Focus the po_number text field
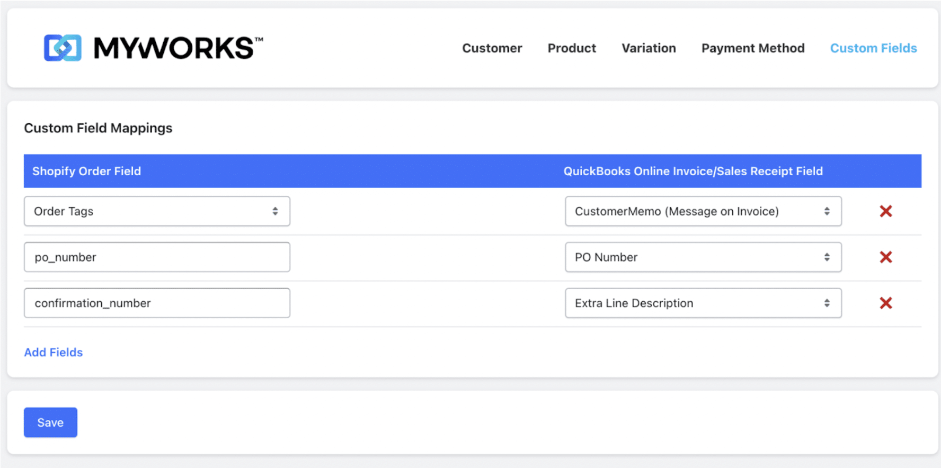Screen dimensions: 941x468 (157, 257)
